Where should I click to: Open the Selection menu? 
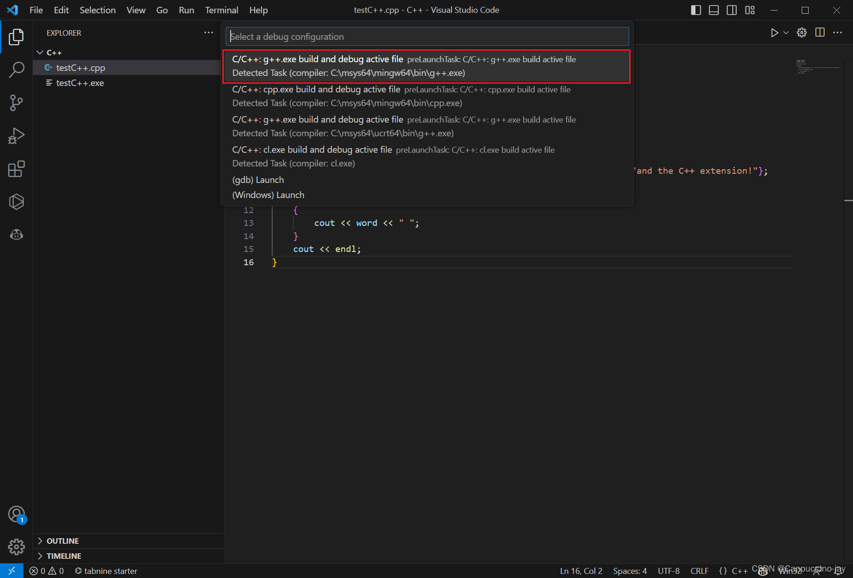97,10
